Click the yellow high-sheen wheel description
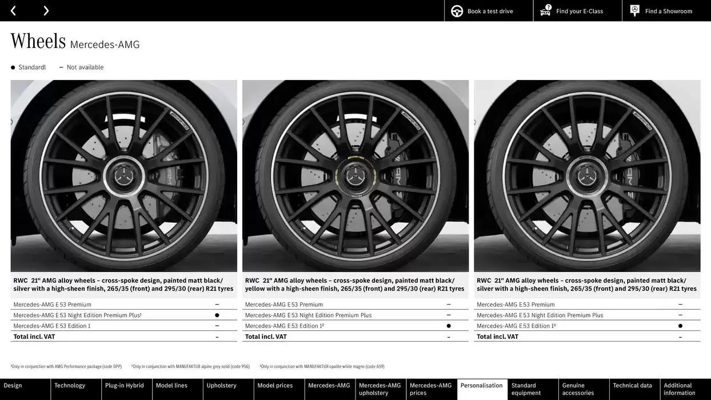The width and height of the screenshot is (711, 400). coord(355,285)
